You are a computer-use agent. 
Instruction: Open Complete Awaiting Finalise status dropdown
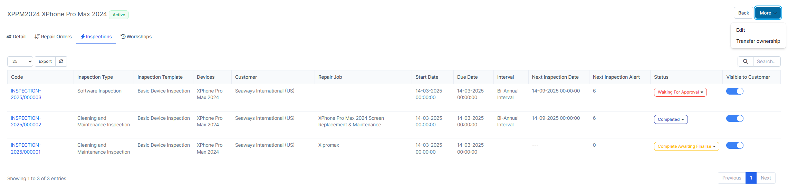[686, 146]
